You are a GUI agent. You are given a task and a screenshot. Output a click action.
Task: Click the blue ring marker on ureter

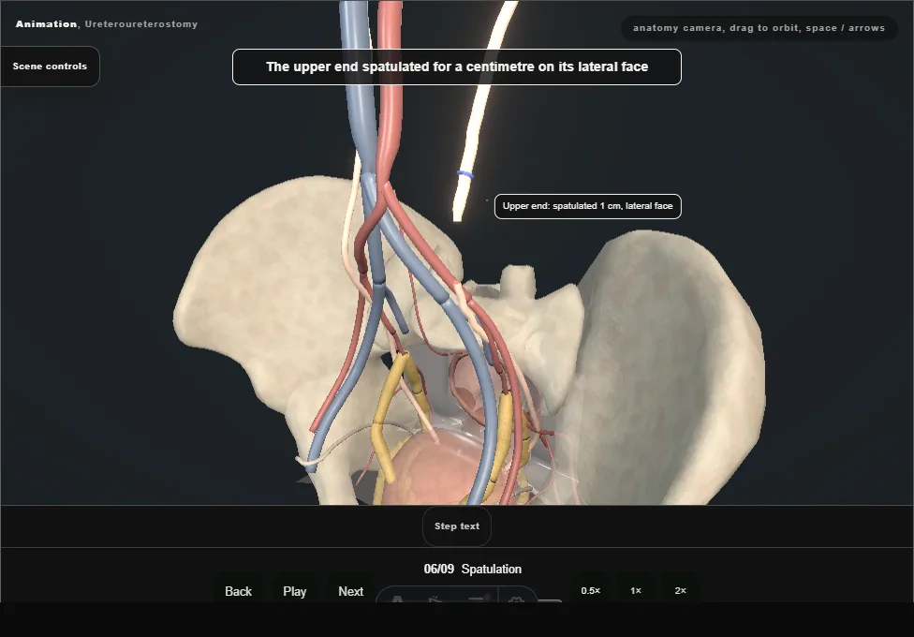point(464,174)
